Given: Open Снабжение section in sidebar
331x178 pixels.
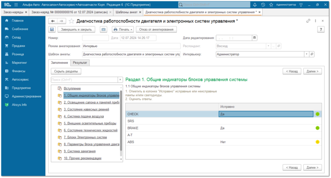Looking at the screenshot, I should tap(23, 29).
